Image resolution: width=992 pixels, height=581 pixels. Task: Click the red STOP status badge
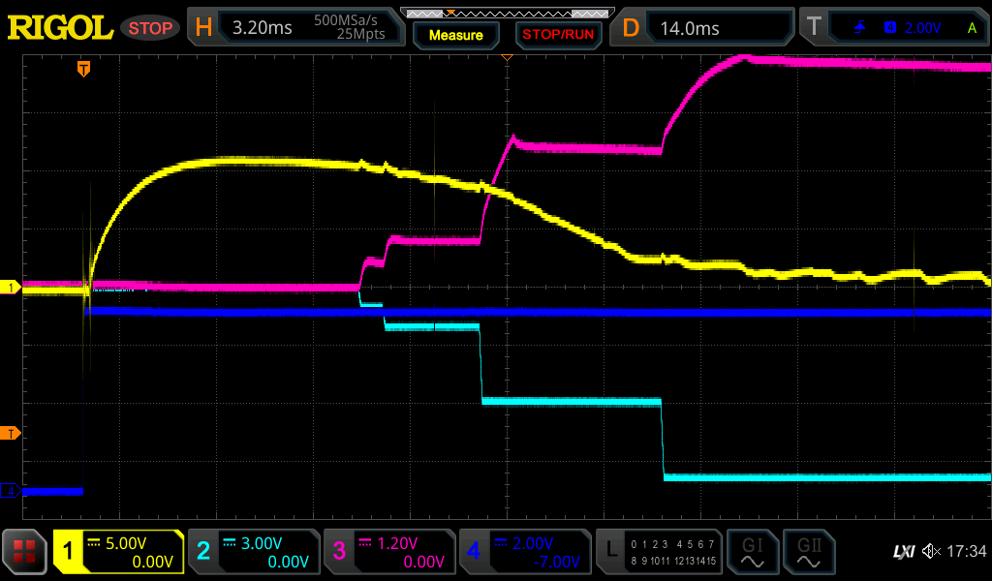pyautogui.click(x=150, y=28)
